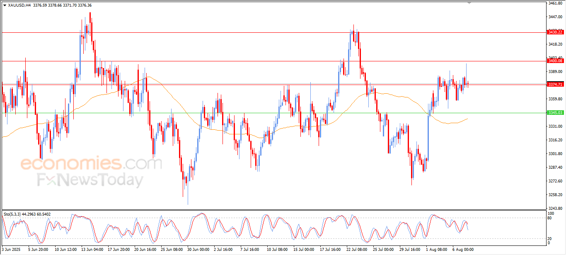Viewport: 566px width, 255px height.
Task: Click the 3447.00 price axis label
Action: tap(555, 17)
